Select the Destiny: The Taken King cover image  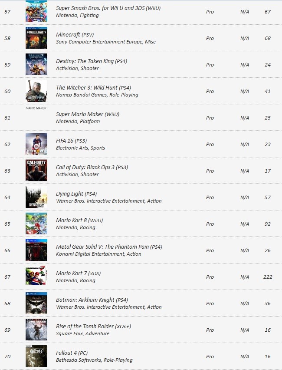pyautogui.click(x=36, y=64)
